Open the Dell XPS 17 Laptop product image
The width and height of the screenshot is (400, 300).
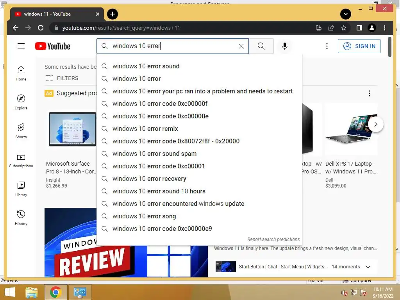(351, 129)
